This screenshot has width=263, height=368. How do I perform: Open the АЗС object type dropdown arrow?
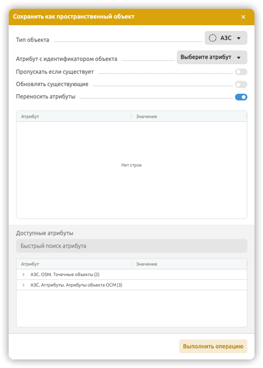coord(238,38)
